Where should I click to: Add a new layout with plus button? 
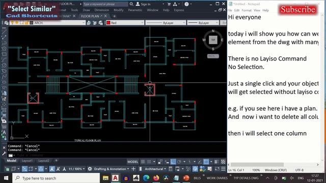[56, 161]
